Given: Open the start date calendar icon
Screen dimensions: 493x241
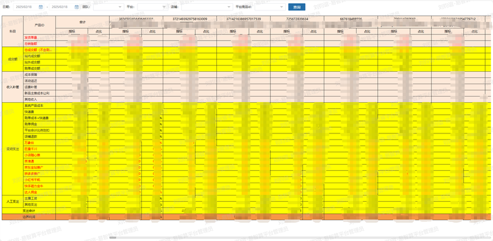Looking at the screenshot, I should pyautogui.click(x=41, y=7).
